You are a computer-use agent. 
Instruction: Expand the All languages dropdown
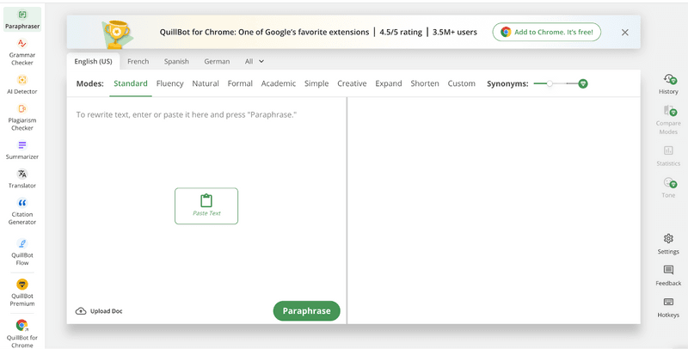[x=255, y=61]
